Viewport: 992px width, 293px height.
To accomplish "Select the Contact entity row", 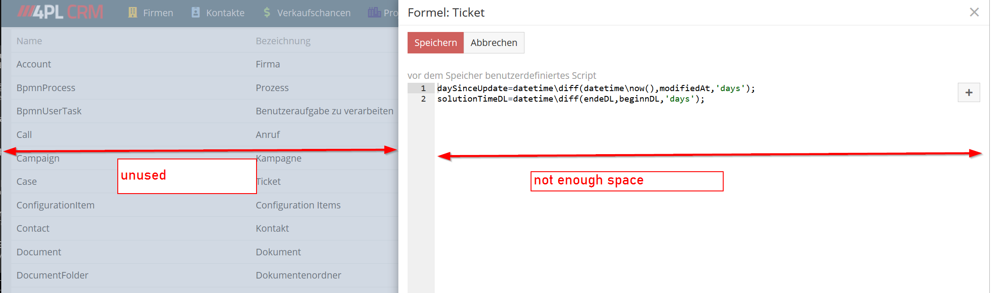I will tap(33, 229).
